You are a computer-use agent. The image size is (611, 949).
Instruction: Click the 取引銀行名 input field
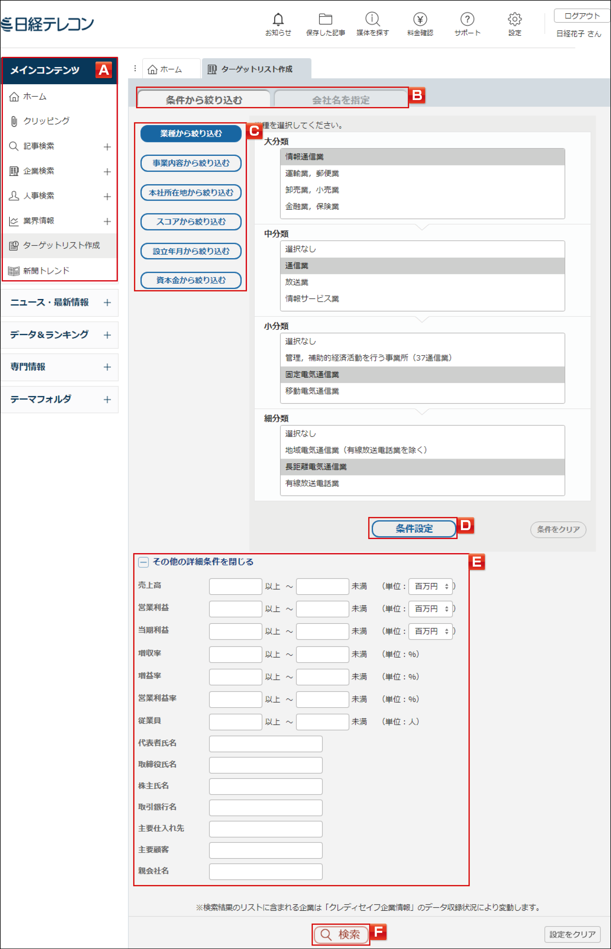[266, 808]
